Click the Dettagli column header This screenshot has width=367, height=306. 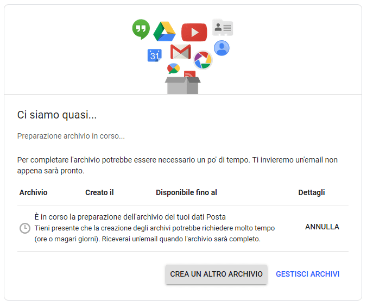coord(312,192)
